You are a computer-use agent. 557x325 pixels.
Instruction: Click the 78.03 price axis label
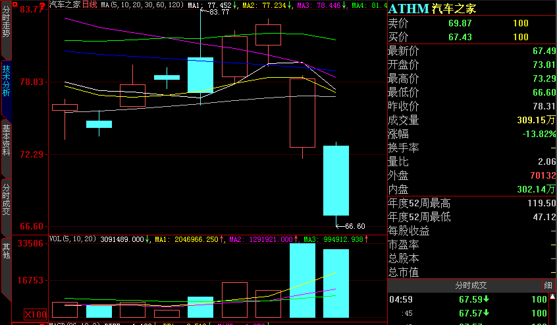(x=31, y=82)
